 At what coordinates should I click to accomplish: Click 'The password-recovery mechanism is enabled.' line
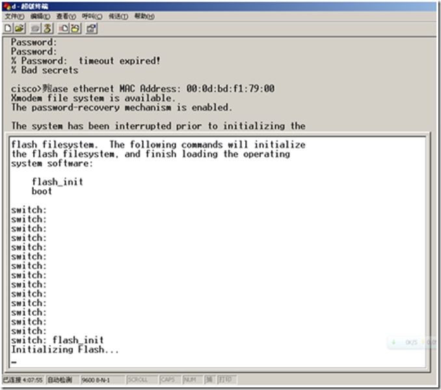[x=122, y=108]
